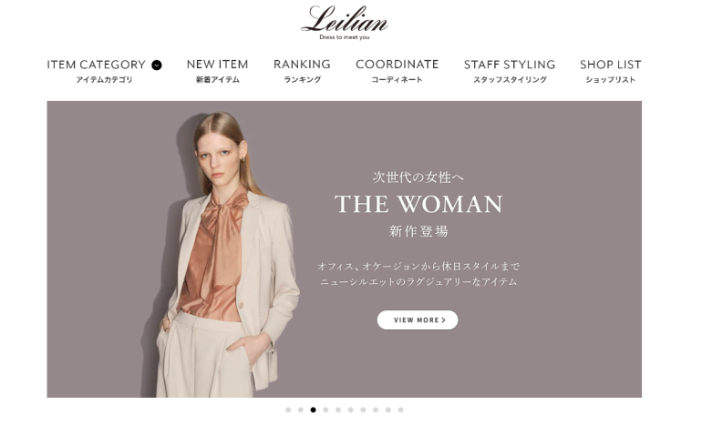This screenshot has width=702, height=425.
Task: Click the VIEW MORE button
Action: click(x=418, y=320)
